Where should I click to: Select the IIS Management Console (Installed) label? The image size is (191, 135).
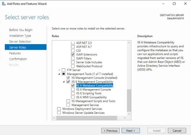coord(94,78)
